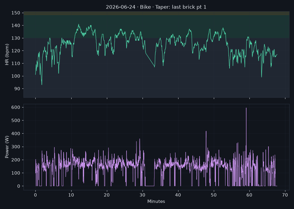Click the 70 label on Minutes axis
294x209 pixels.
click(285, 195)
